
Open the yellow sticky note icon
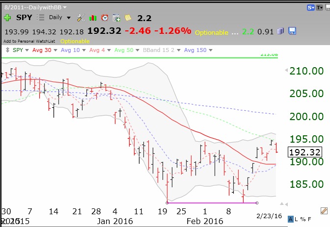(x=128, y=18)
